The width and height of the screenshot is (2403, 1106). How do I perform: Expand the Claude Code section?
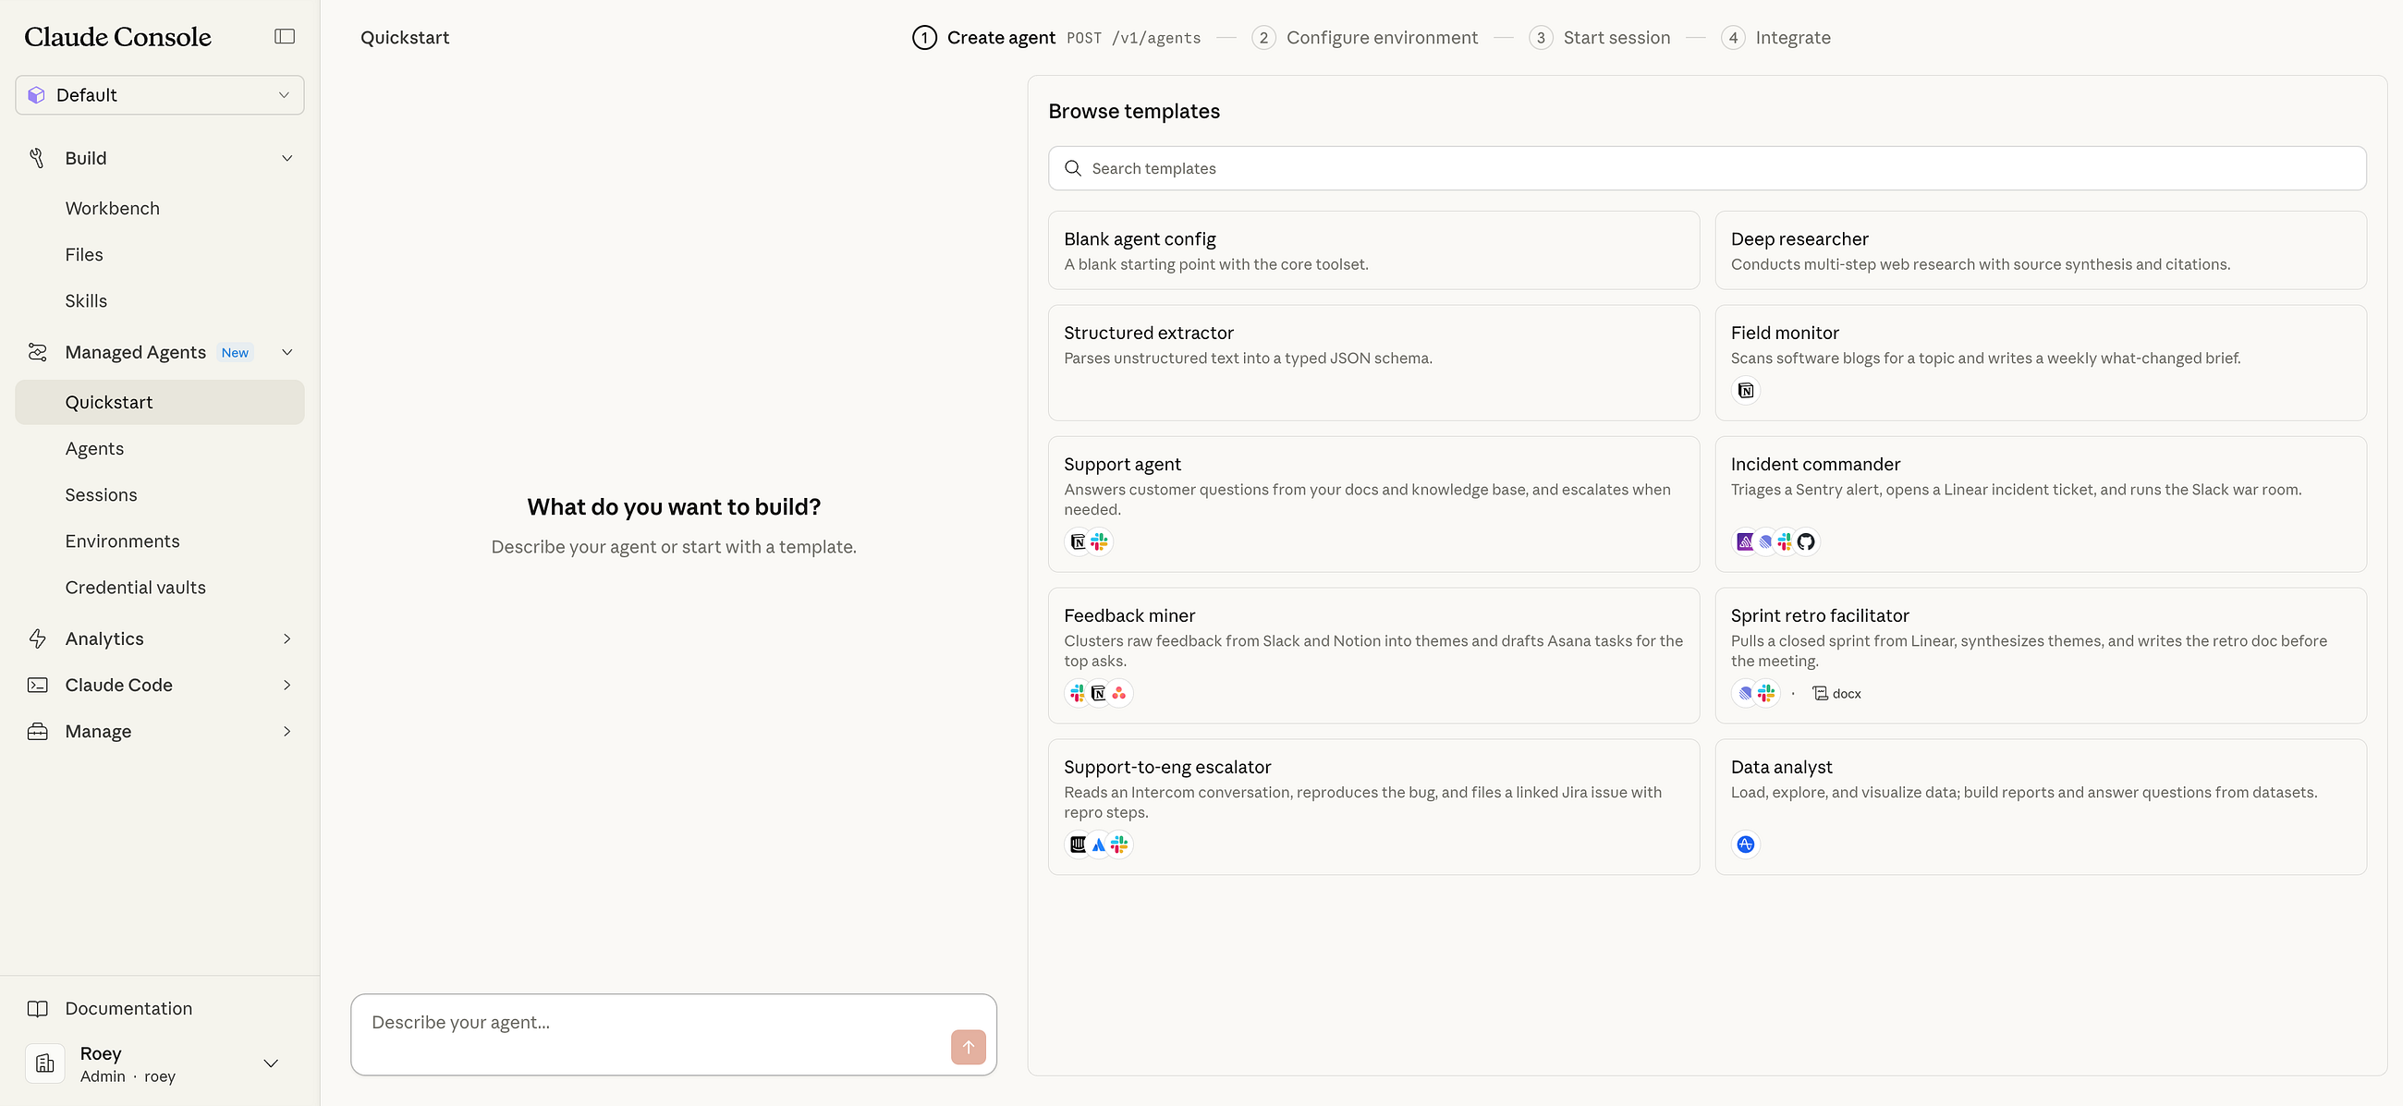(x=287, y=686)
